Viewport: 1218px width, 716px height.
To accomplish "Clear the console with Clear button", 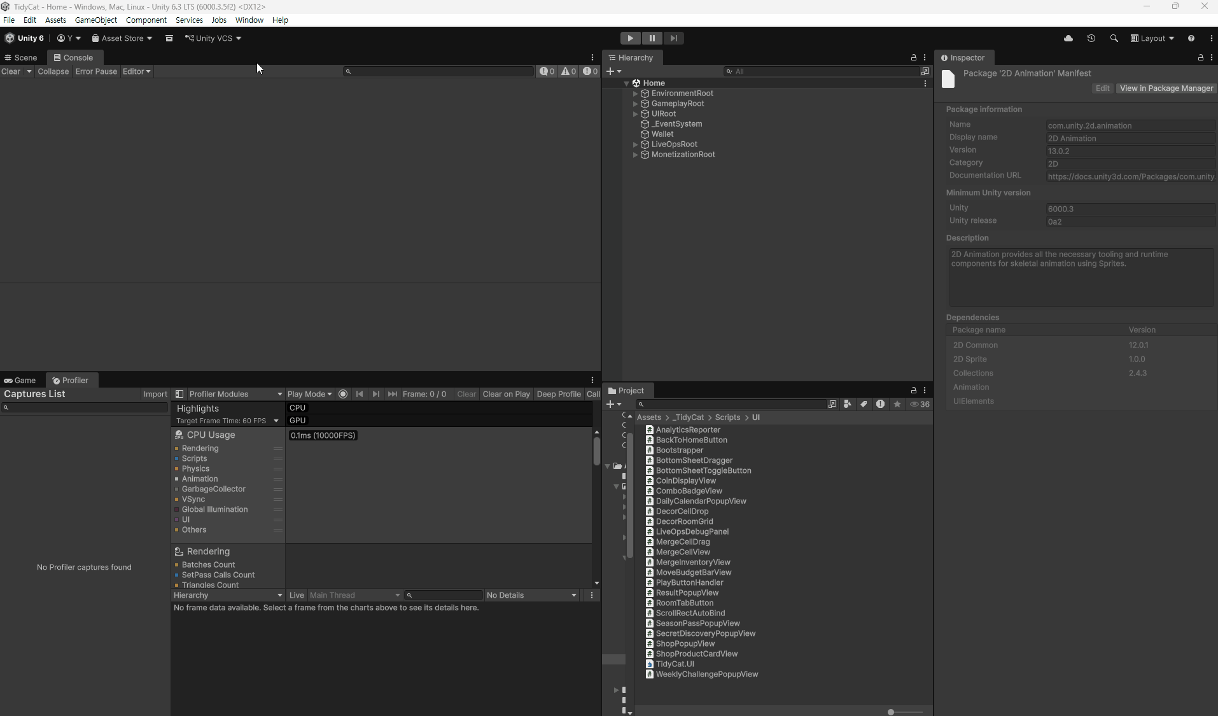I will 11,71.
